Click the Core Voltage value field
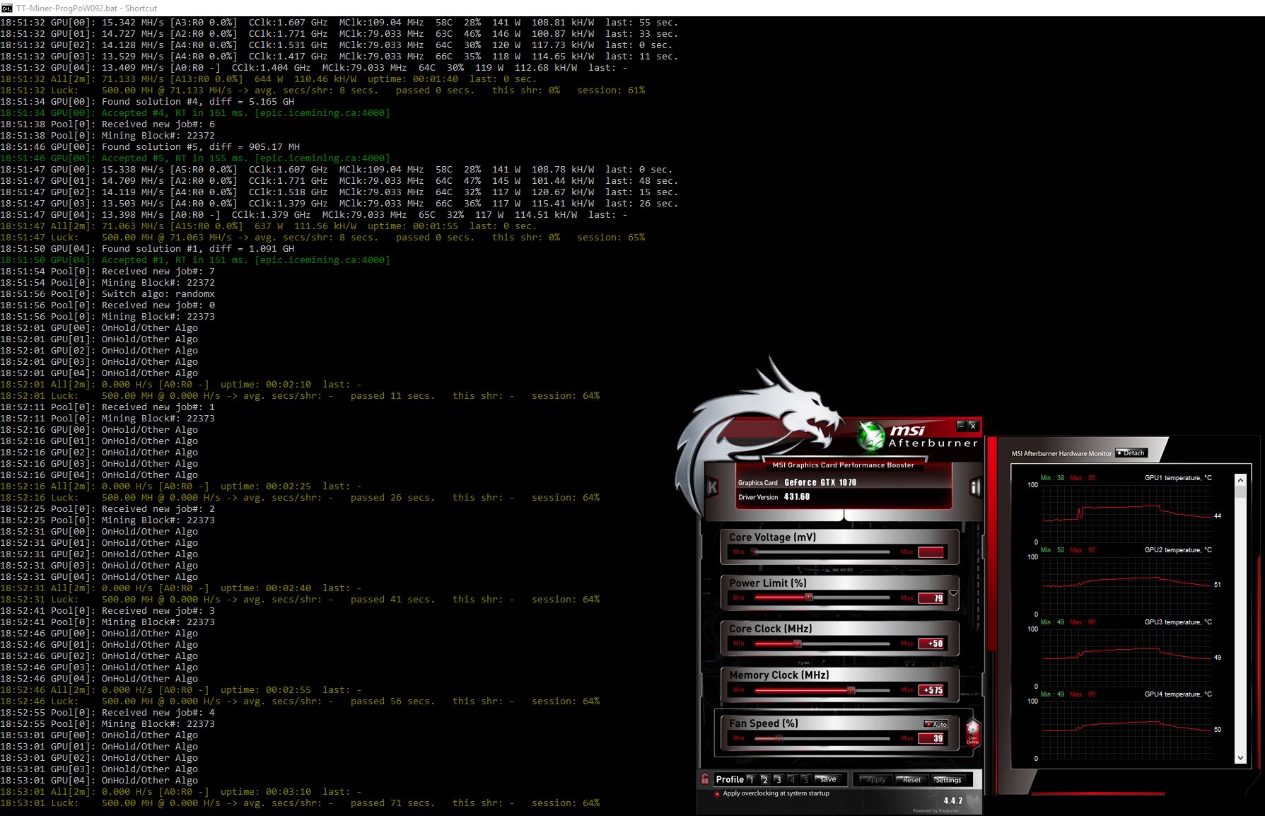This screenshot has width=1265, height=816. pyautogui.click(x=931, y=552)
